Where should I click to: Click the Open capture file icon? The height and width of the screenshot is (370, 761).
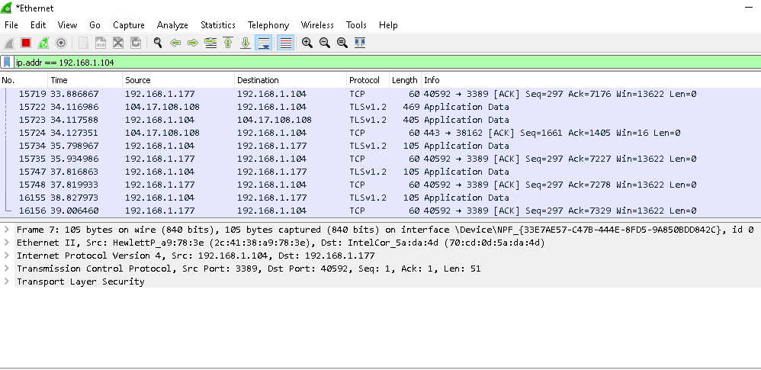(83, 43)
